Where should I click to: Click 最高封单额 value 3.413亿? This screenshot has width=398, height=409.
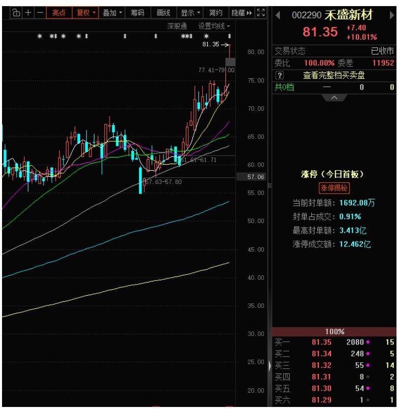(353, 230)
